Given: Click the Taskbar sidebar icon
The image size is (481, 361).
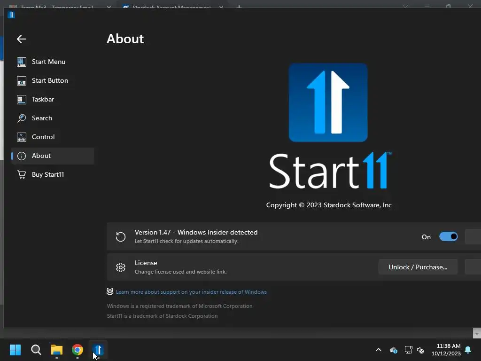Looking at the screenshot, I should 22,100.
